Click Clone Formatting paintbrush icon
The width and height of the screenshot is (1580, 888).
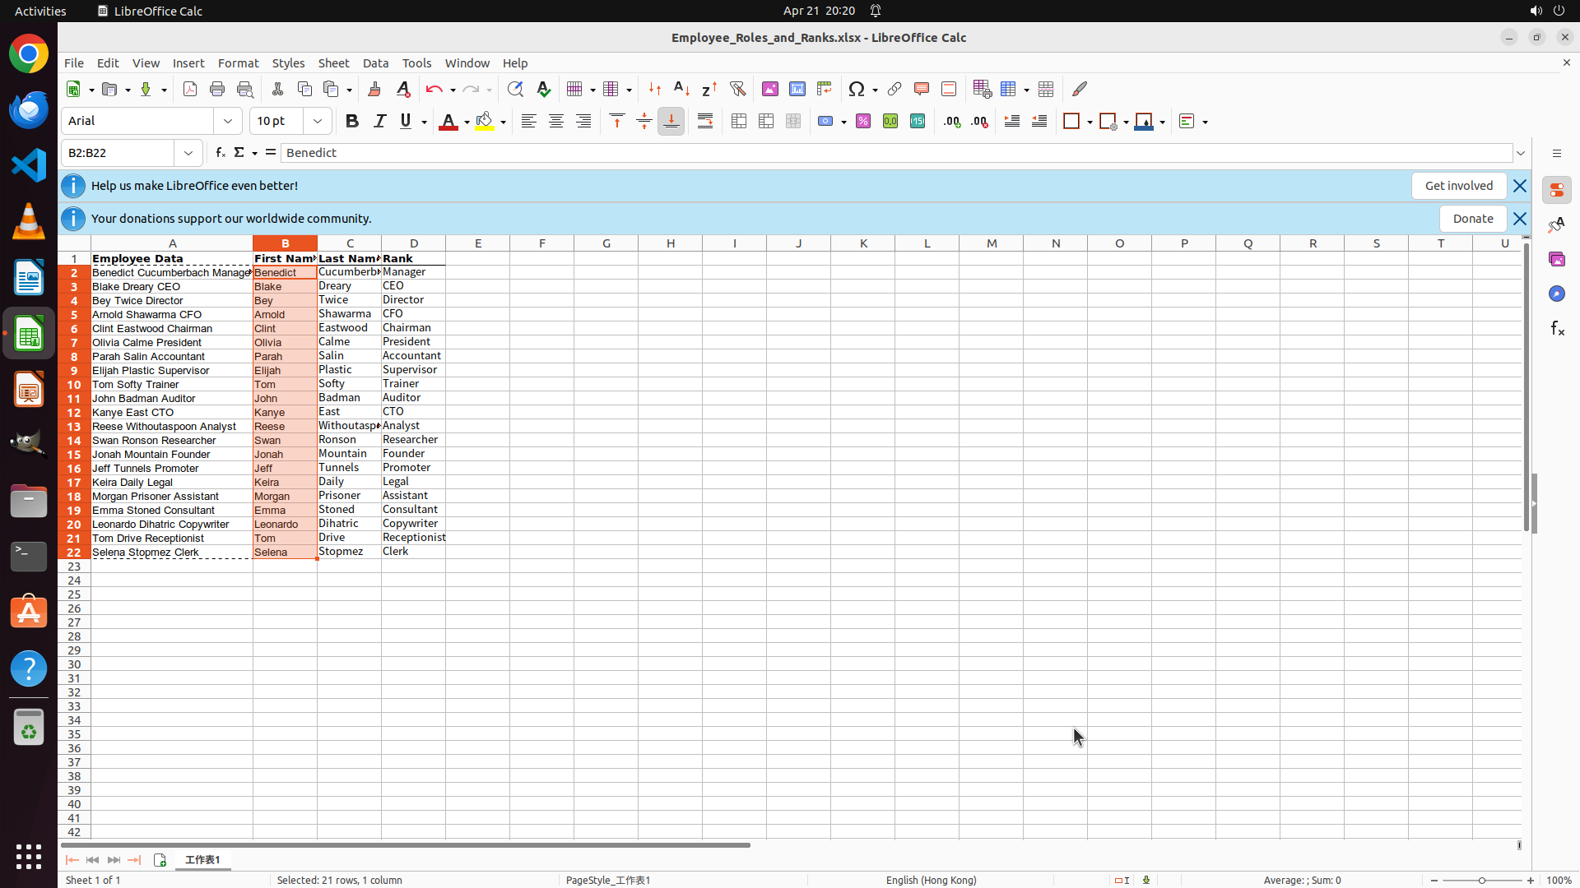(x=374, y=89)
